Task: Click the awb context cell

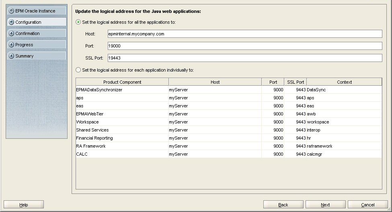Action: (344, 114)
